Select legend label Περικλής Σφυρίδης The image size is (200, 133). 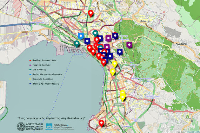43,79
